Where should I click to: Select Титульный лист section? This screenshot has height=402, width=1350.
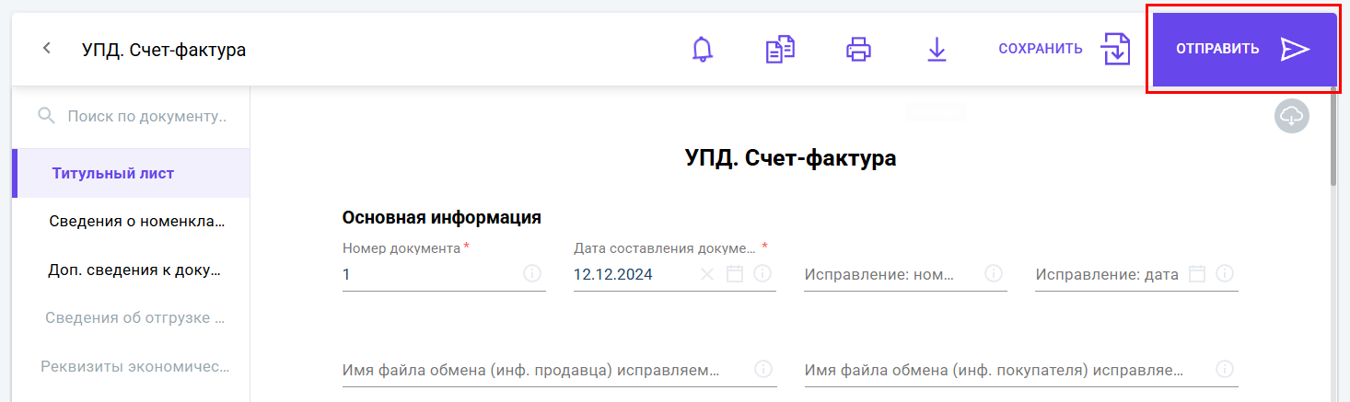tap(131, 173)
